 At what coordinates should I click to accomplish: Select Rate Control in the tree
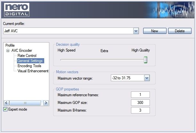tap(27, 56)
